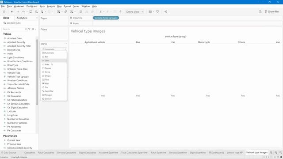Choose Polygon mark type
This screenshot has width=283, height=159.
pos(54,95)
